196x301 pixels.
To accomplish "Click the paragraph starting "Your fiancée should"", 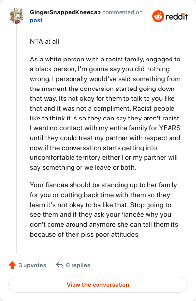I will [104, 210].
